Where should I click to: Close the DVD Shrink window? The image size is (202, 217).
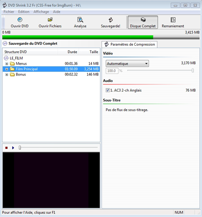click(x=195, y=5)
